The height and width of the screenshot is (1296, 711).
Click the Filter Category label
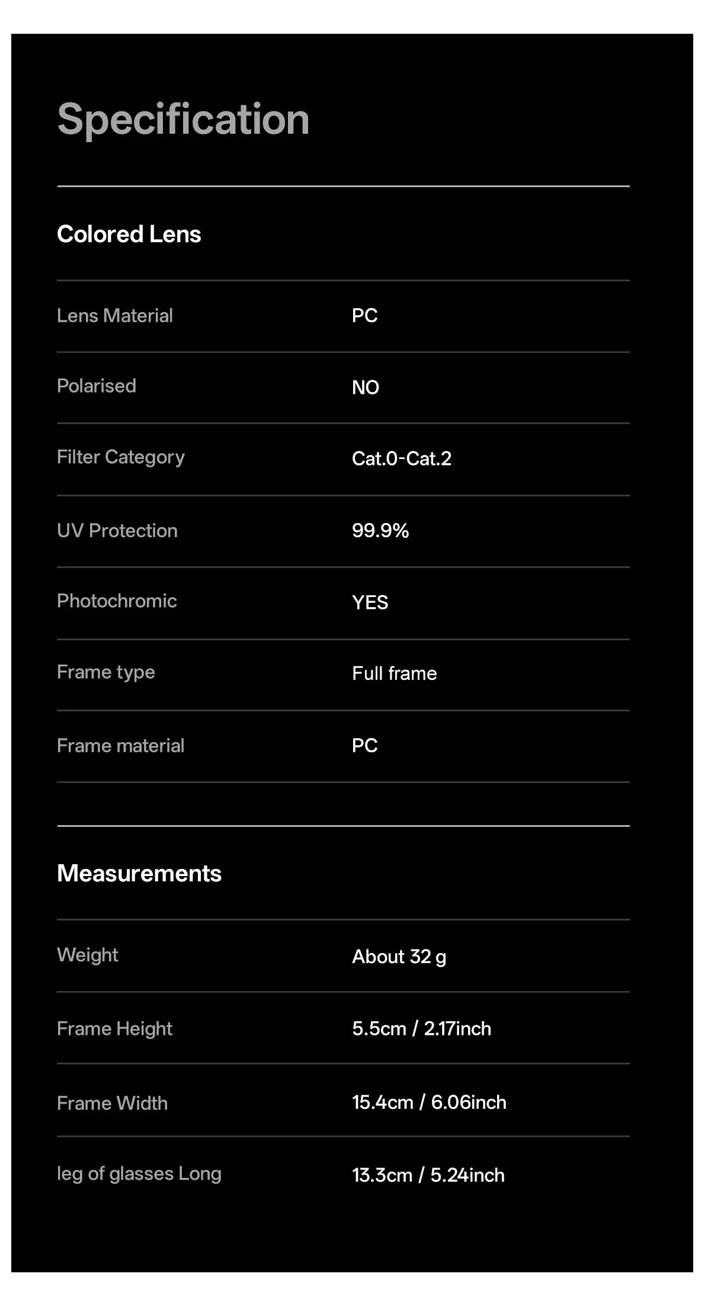[x=121, y=457]
